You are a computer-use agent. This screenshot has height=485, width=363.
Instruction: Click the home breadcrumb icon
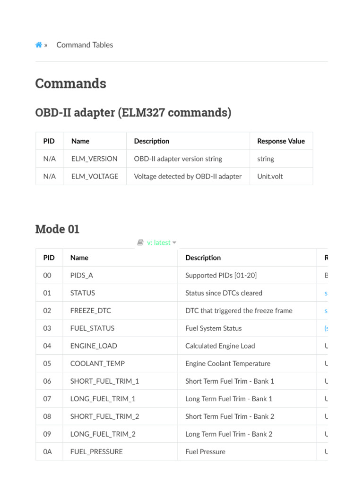(39, 45)
